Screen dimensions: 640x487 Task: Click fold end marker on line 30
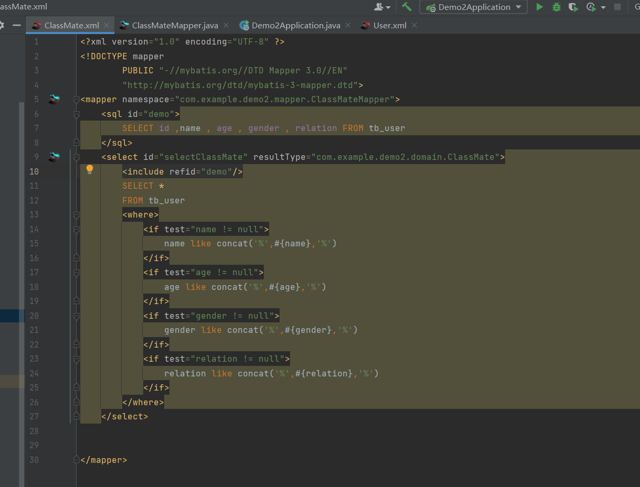77,460
